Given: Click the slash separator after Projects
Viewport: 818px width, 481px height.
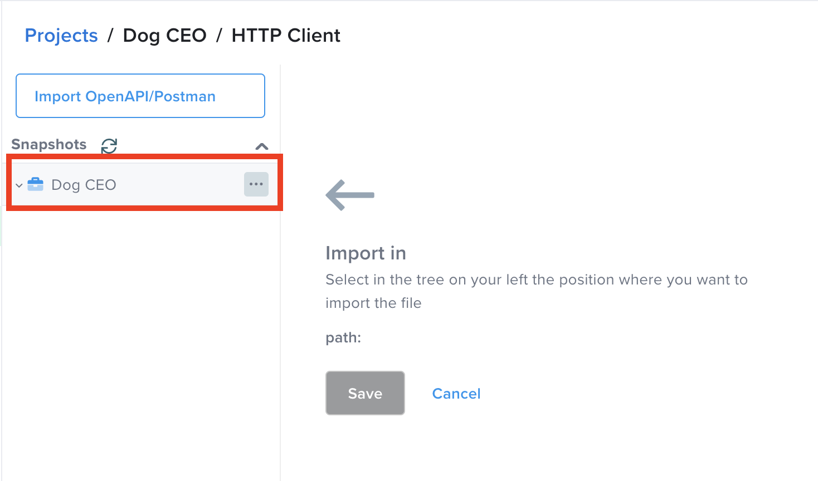Looking at the screenshot, I should (110, 36).
